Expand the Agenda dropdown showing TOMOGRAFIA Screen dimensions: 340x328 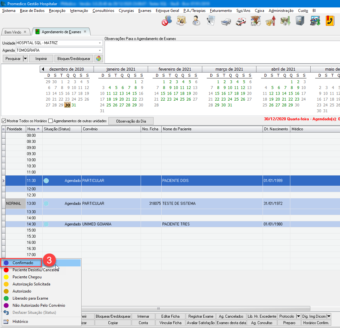tap(100, 50)
